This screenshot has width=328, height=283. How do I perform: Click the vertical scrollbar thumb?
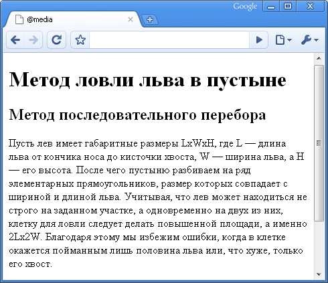click(319, 143)
